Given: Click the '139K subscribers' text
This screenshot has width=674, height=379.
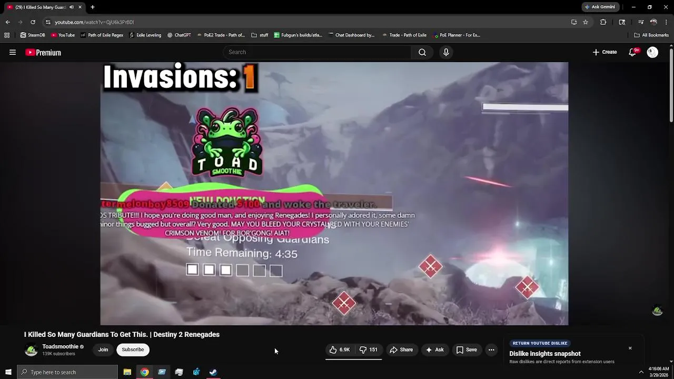Looking at the screenshot, I should (x=58, y=354).
